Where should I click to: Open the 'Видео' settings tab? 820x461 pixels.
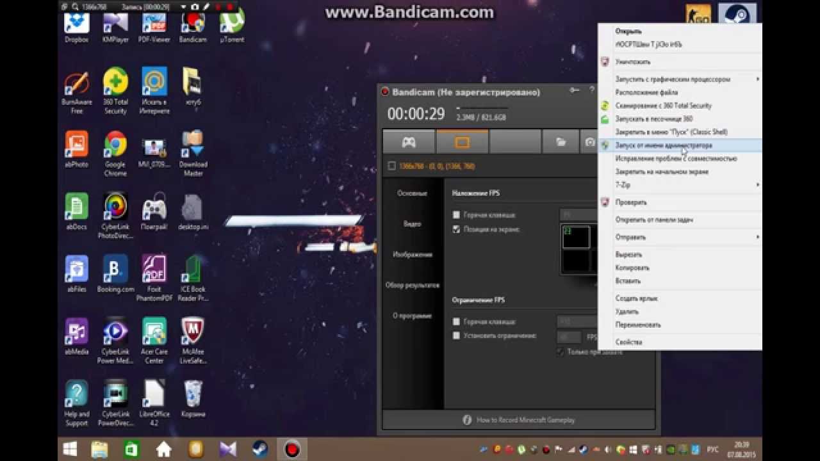[x=412, y=223]
